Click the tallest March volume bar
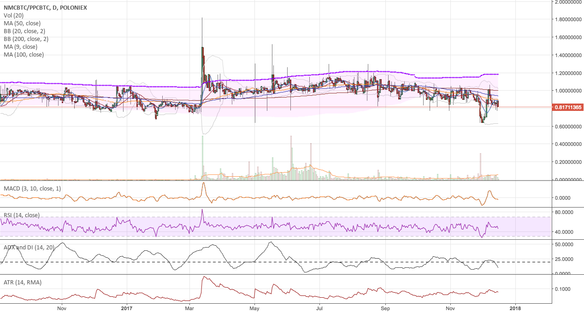Screen dimensions: 584x312 tap(202, 157)
